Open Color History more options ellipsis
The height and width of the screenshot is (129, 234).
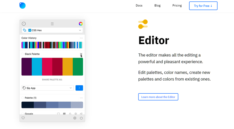[81, 38]
